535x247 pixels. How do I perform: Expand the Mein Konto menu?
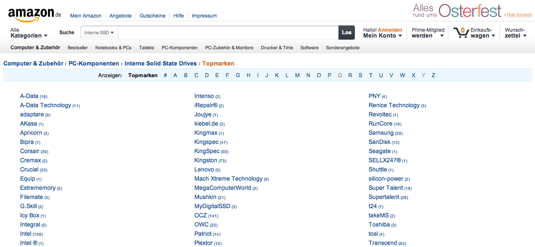[x=382, y=35]
